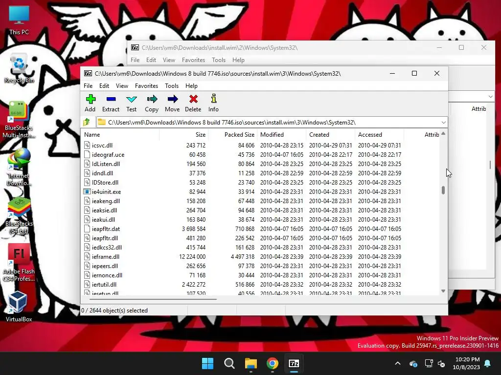Viewport: 501px width, 375px height.
Task: Click the scroll down arrow of file list
Action: [443, 291]
